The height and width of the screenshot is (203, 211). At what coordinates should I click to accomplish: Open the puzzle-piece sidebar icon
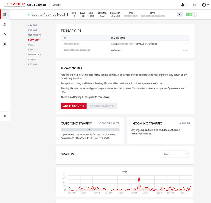click(5, 34)
